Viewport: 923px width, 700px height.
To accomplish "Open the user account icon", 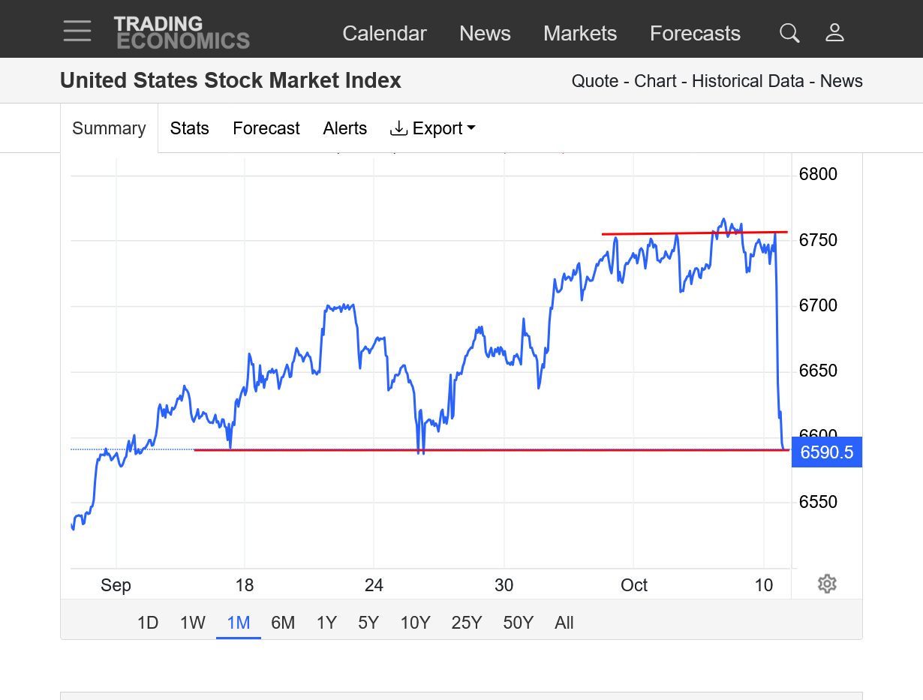I will pos(834,33).
